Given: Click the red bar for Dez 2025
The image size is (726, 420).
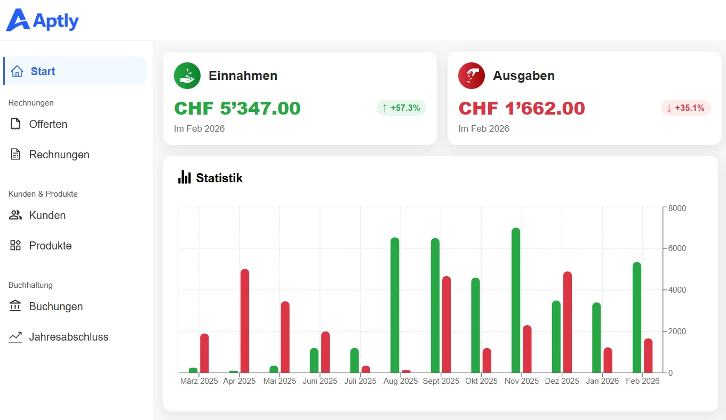Looking at the screenshot, I should [x=568, y=322].
